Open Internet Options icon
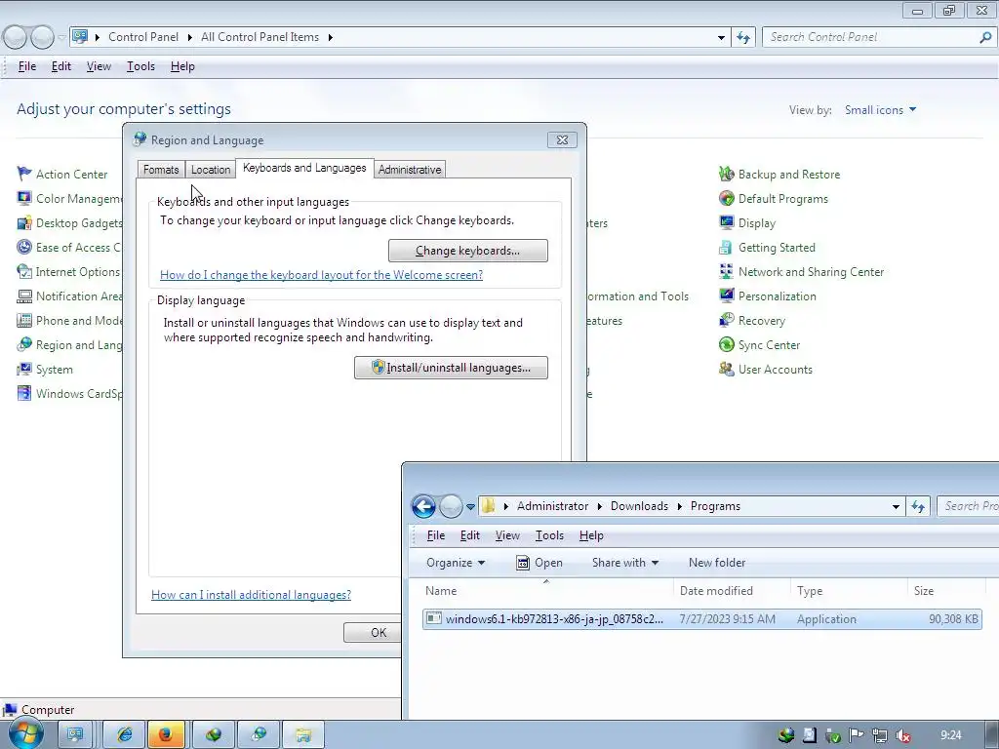Image resolution: width=999 pixels, height=749 pixels. 24,271
